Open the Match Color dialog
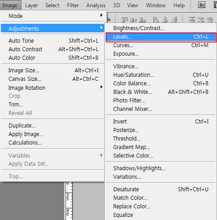 pyautogui.click(x=161, y=198)
